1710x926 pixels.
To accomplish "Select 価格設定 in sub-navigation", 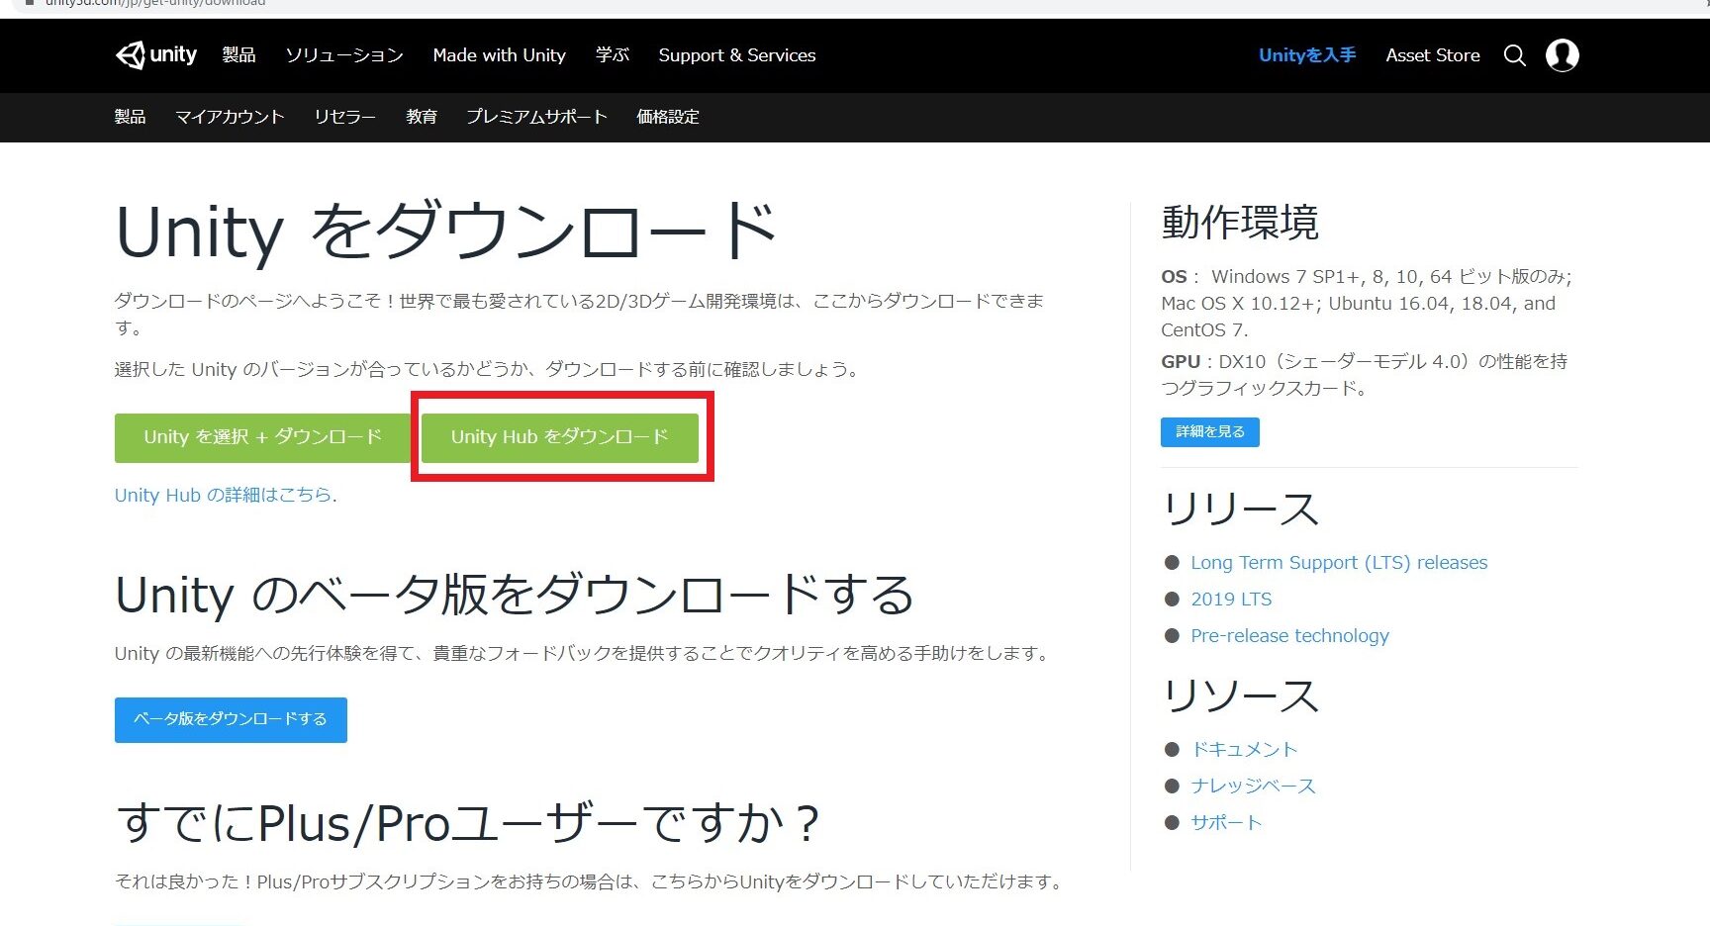I will coord(668,117).
